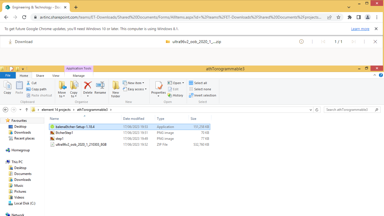Viewport: 384px width, 216px height.
Task: Select the ultra96v2_oob_2020_1_210303_8GB zip file
Action: pyautogui.click(x=81, y=145)
